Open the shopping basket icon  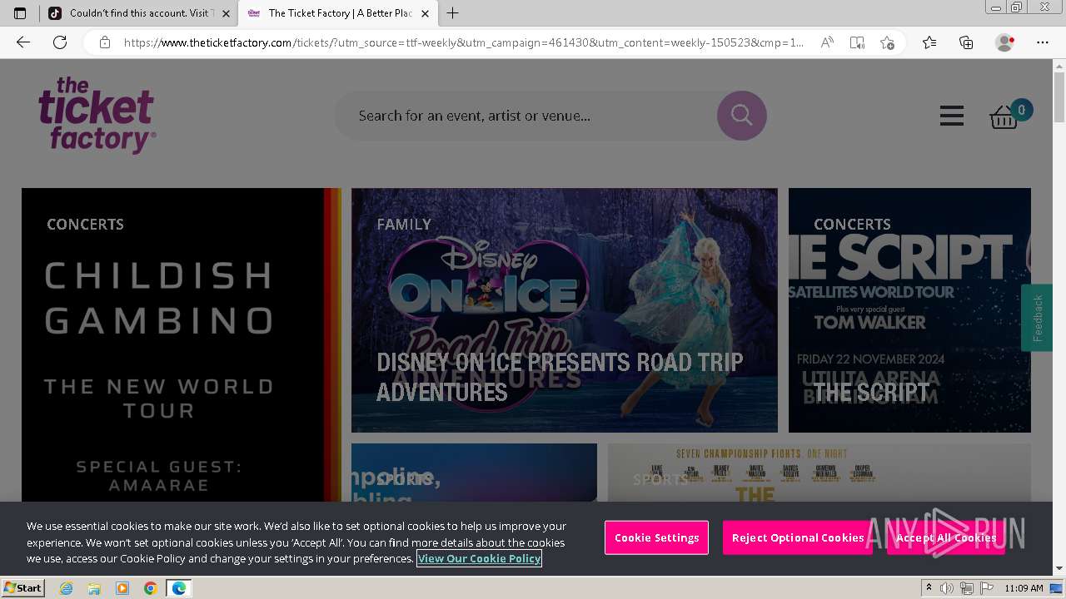pos(1004,117)
